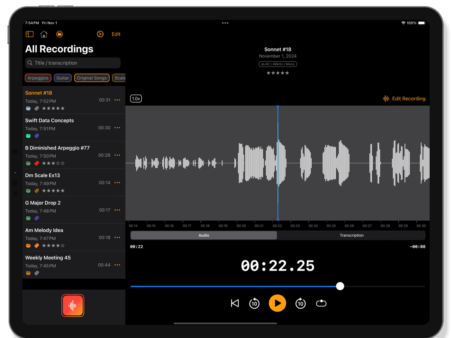Switch to the Transcription tab
451x338 pixels.
(351, 235)
